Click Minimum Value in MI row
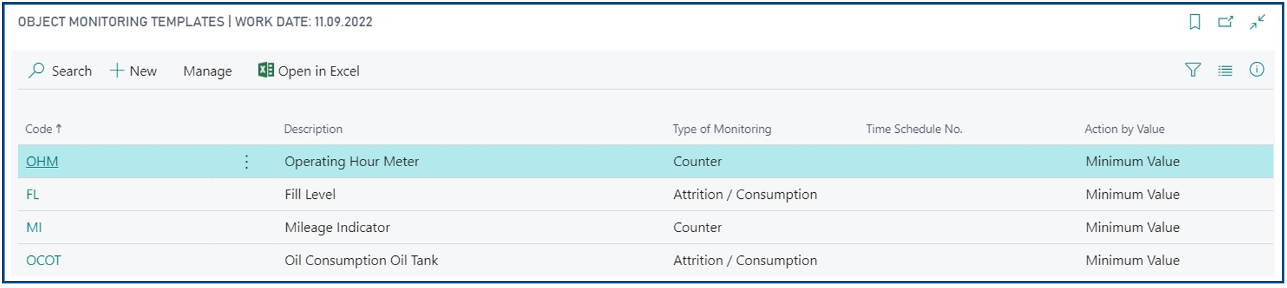Screen dimensions: 1287x288 tap(1132, 227)
